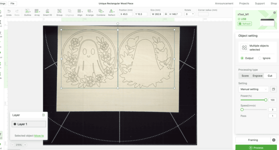Click the Undo icon in toolbar

[x=9, y=11]
